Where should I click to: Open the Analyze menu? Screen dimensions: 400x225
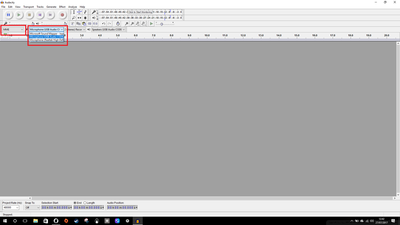pyautogui.click(x=72, y=7)
